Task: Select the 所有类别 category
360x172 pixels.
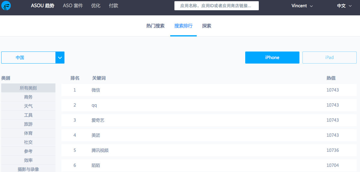Action: point(28,88)
